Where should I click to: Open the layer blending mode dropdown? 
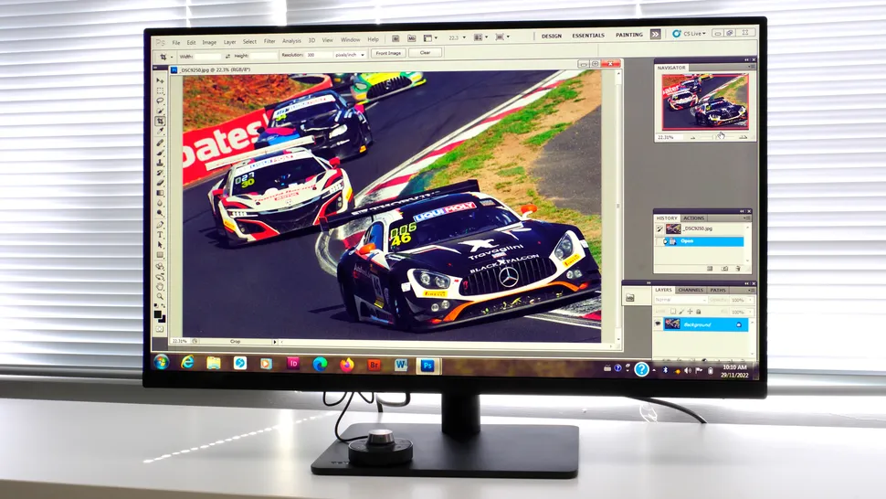point(680,300)
